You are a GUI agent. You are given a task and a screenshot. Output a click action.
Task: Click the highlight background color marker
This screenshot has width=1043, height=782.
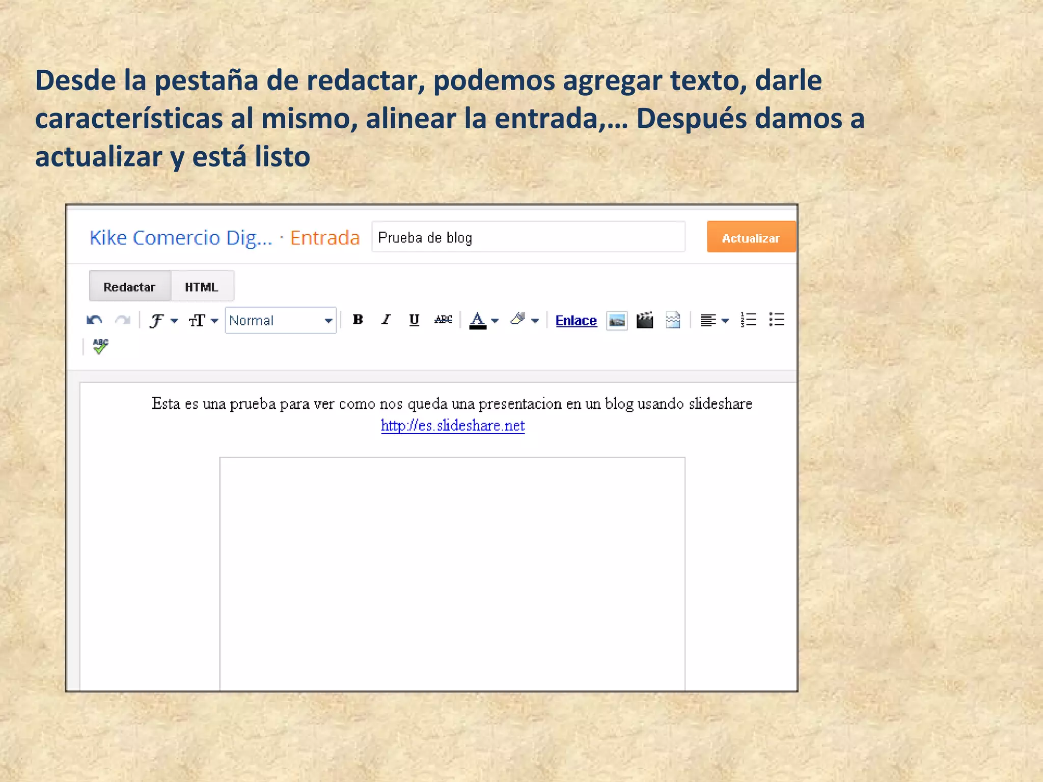[x=518, y=319]
